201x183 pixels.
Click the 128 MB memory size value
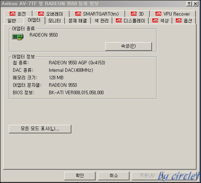pos(56,78)
